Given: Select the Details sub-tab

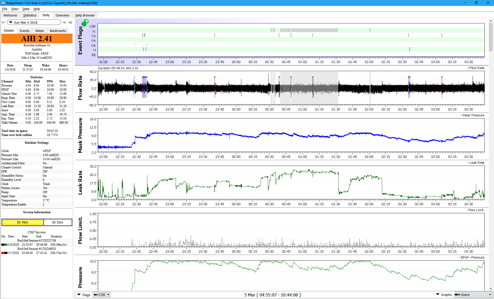Looking at the screenshot, I should (x=9, y=30).
